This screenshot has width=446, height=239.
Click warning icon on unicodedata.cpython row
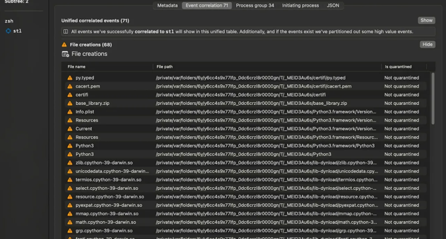click(x=70, y=171)
